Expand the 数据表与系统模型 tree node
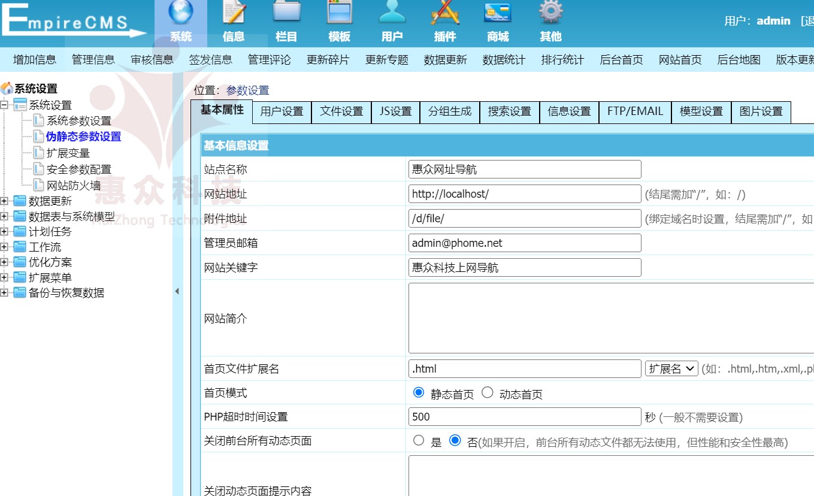 [x=5, y=216]
